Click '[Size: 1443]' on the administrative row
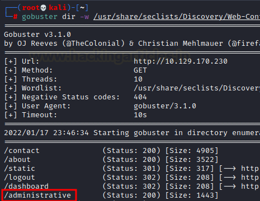The height and width of the screenshot is (201, 260). pyautogui.click(x=192, y=195)
